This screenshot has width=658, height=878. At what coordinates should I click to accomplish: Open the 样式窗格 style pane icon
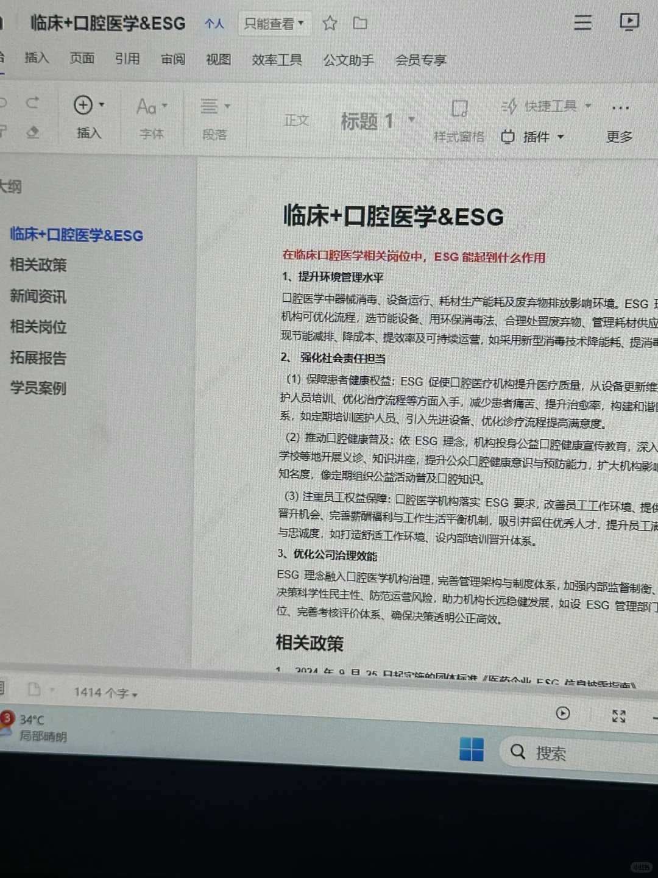point(459,110)
